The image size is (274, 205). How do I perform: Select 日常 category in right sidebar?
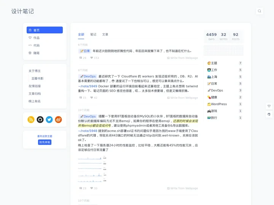point(225,84)
